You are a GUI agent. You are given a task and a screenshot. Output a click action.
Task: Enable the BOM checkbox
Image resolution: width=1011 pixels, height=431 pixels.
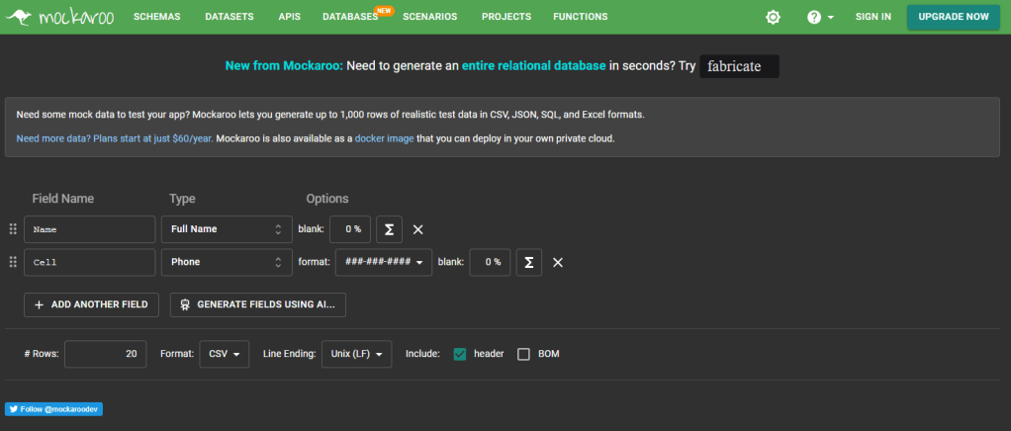(x=524, y=354)
